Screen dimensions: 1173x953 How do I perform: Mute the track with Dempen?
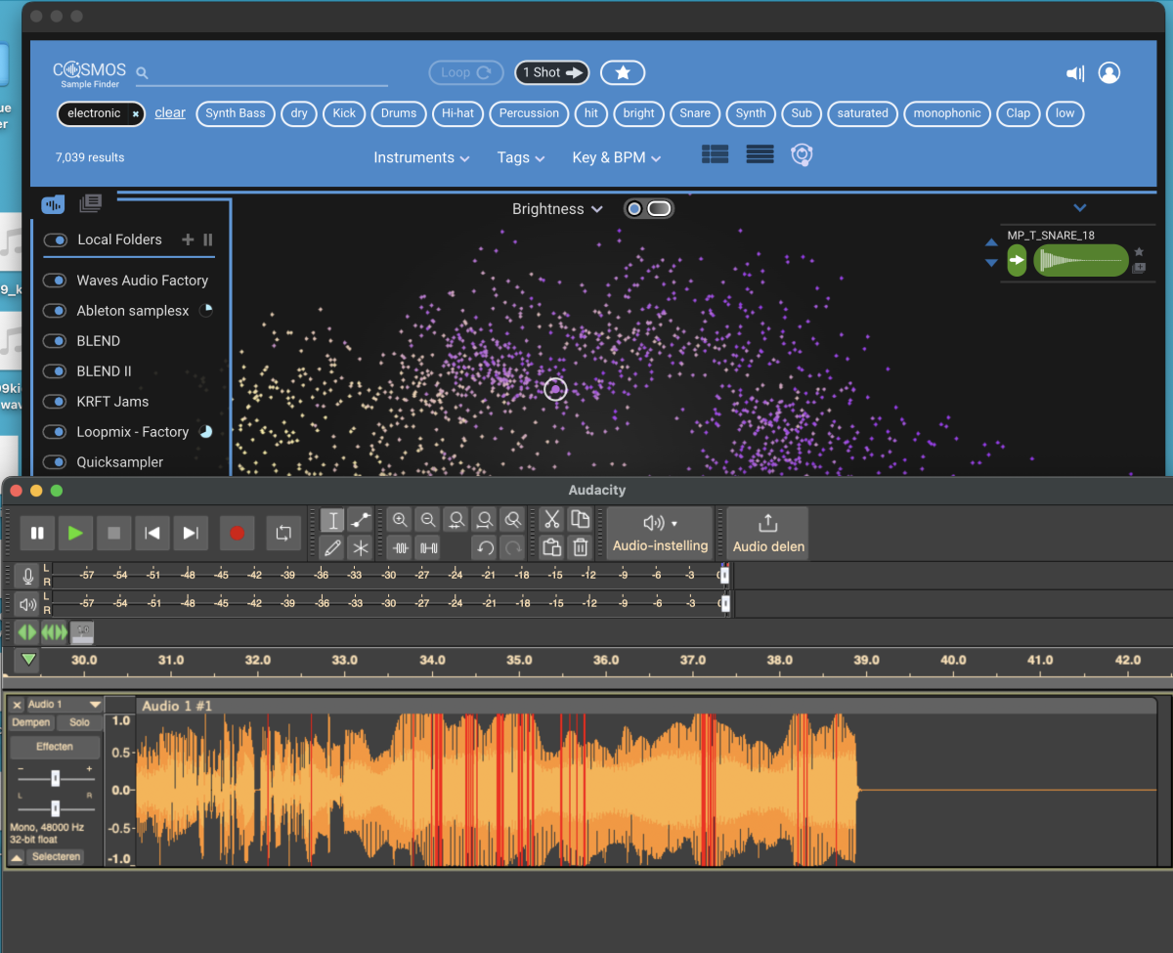pyautogui.click(x=30, y=722)
